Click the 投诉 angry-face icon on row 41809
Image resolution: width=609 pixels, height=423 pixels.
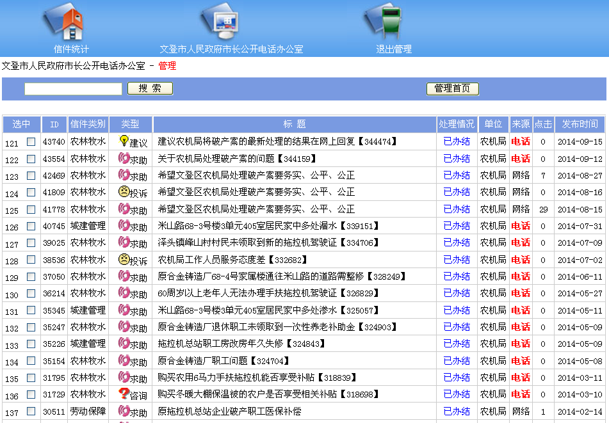click(x=123, y=191)
